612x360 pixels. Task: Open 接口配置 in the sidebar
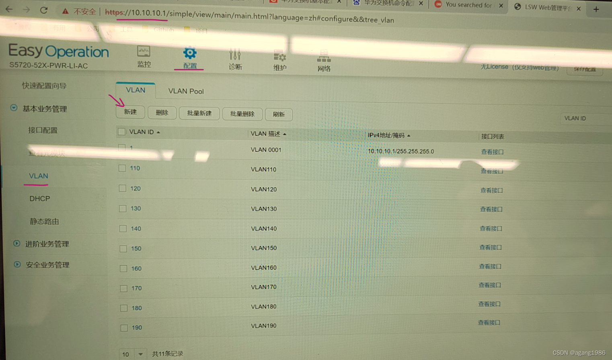[x=43, y=130]
